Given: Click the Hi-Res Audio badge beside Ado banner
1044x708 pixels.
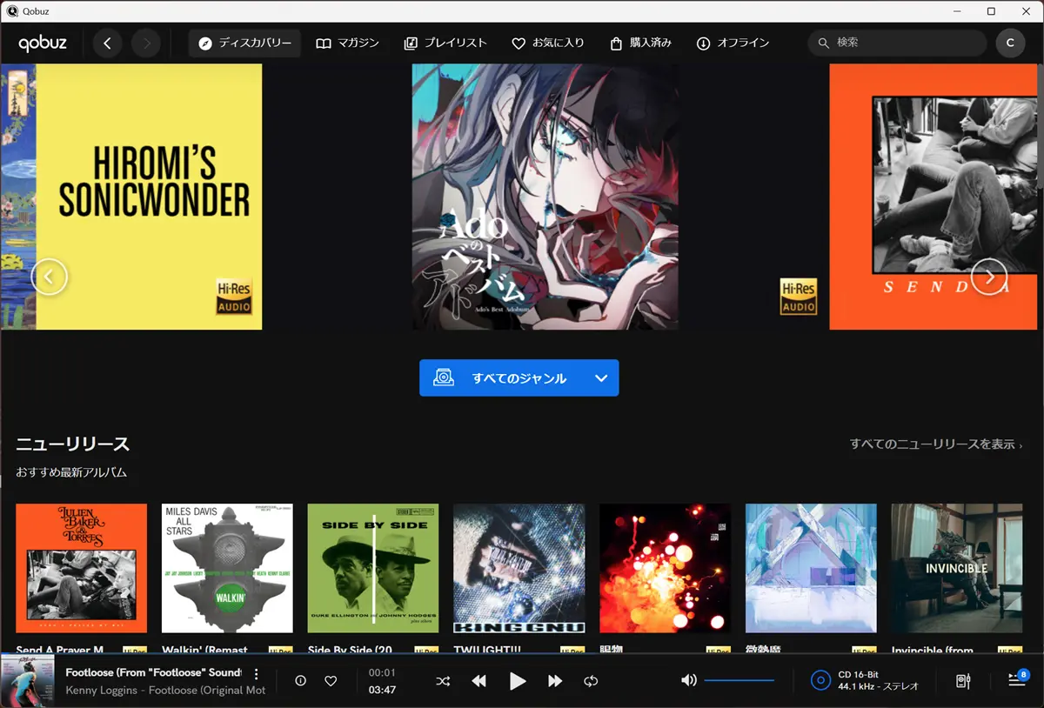Looking at the screenshot, I should (798, 297).
